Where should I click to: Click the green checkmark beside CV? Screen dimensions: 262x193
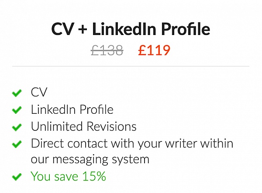[17, 93]
